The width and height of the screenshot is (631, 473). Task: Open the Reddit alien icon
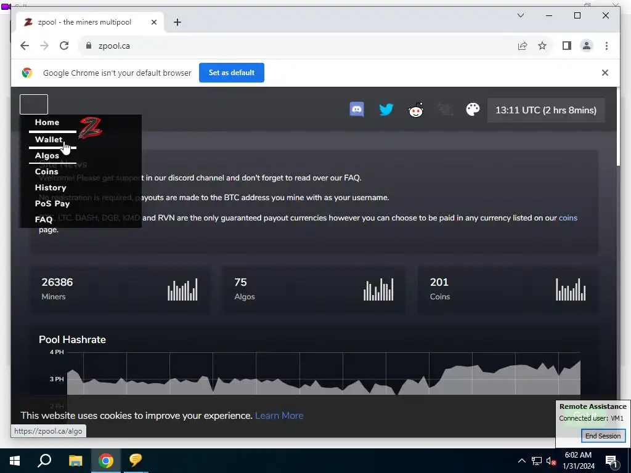416,110
